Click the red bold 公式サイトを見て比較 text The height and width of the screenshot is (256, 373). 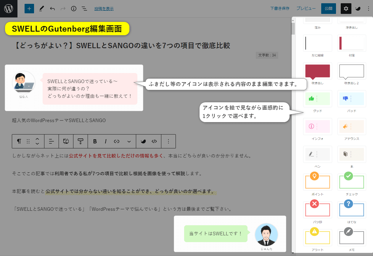point(116,156)
